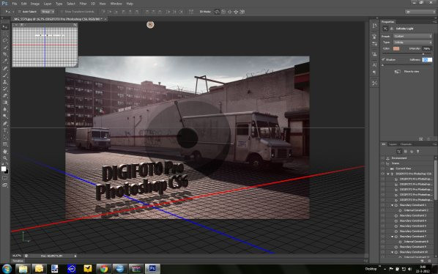Click the Windows Start button

coord(7,269)
